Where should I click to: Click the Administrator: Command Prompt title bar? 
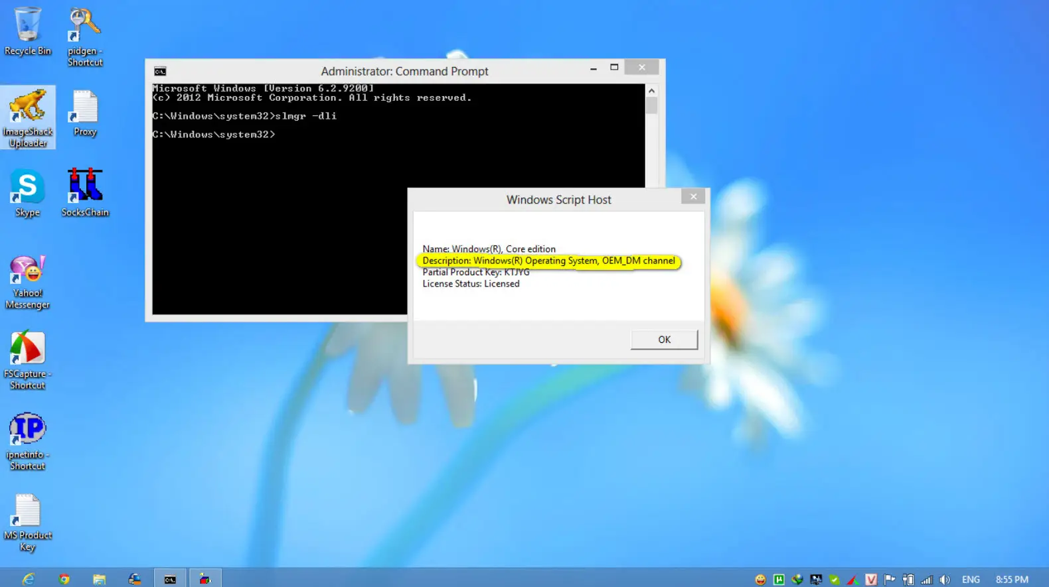(x=404, y=71)
